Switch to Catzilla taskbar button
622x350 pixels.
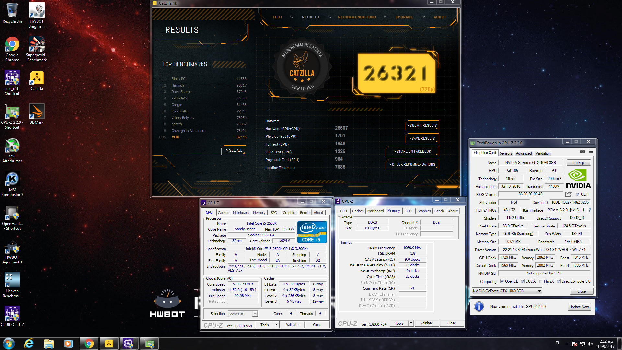coord(109,344)
